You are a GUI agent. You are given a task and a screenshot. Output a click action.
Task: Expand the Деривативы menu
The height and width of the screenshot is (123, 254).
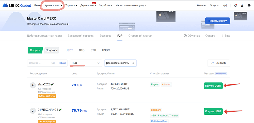pos(88,6)
